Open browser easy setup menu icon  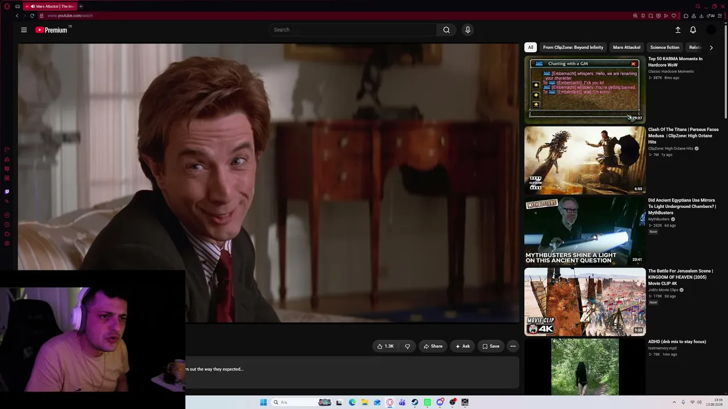(721, 16)
